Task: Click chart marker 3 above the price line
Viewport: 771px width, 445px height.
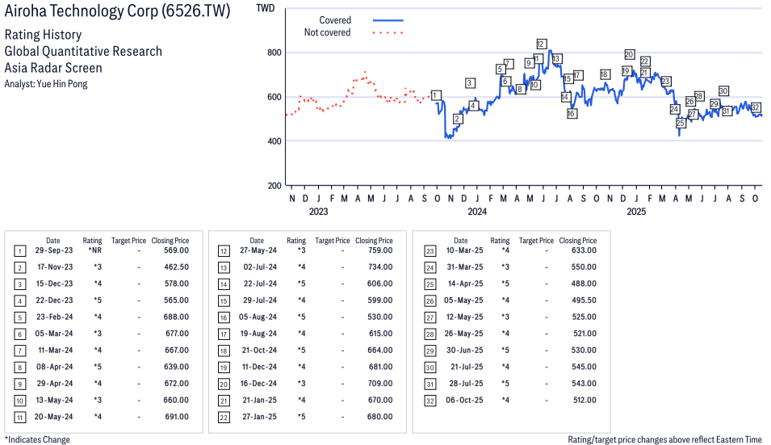Action: [470, 83]
